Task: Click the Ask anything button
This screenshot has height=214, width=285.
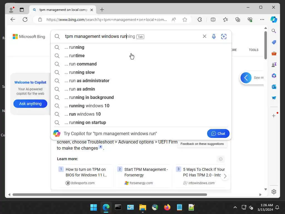Action: [30, 104]
